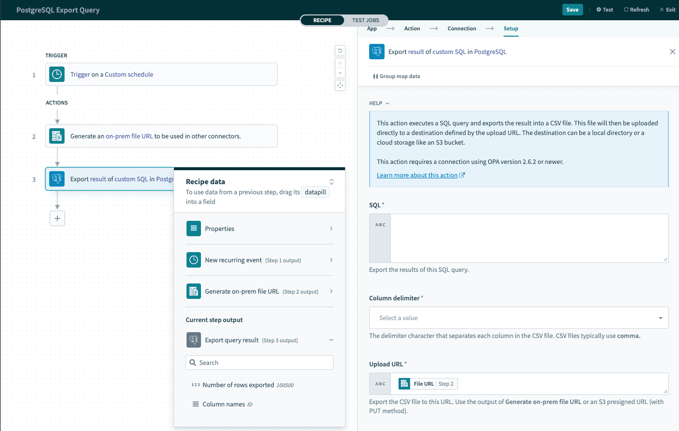
Task: Switch to the Test Jobs view
Action: 365,20
